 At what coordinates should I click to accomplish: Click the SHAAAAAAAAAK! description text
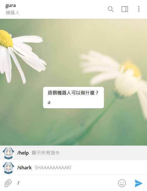[x=53, y=168]
